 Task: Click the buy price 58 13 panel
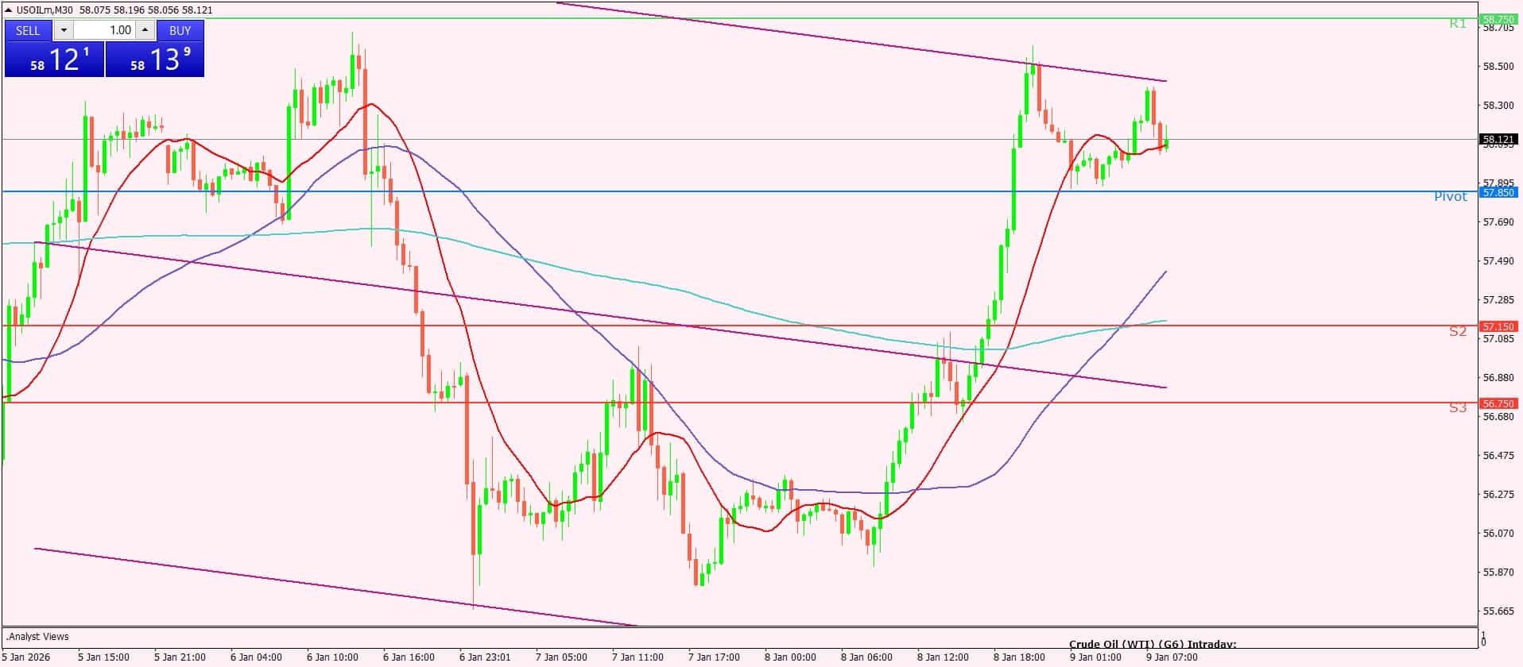click(x=155, y=60)
